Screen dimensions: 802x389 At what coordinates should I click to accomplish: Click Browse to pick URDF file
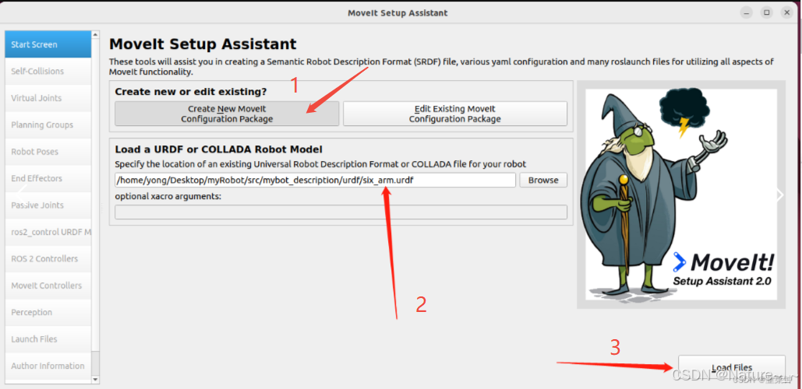543,180
